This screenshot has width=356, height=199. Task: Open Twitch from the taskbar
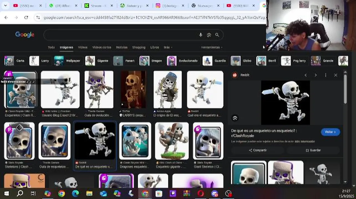tap(173, 193)
